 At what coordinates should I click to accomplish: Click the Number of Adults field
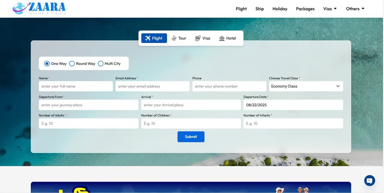tap(88, 124)
